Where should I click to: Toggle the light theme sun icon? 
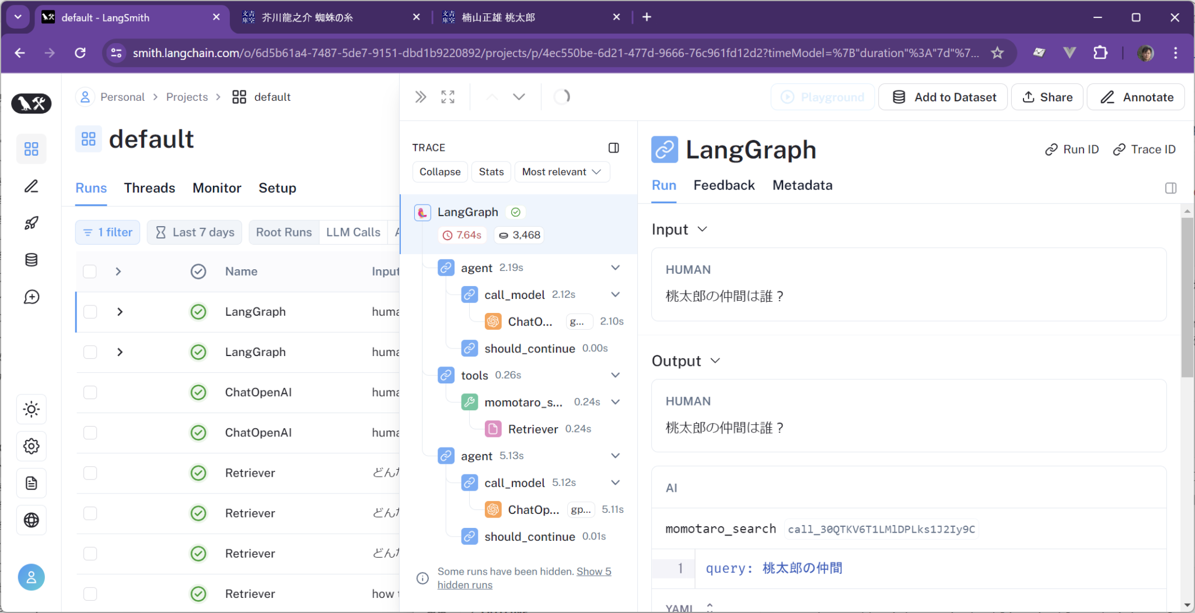pyautogui.click(x=32, y=409)
